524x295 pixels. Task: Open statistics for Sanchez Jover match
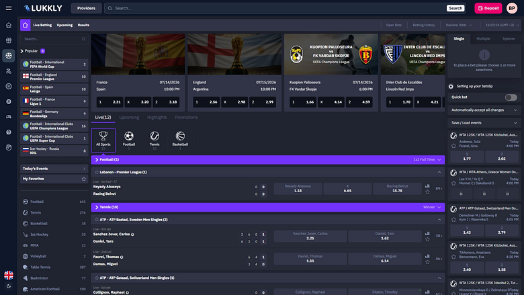pyautogui.click(x=427, y=234)
